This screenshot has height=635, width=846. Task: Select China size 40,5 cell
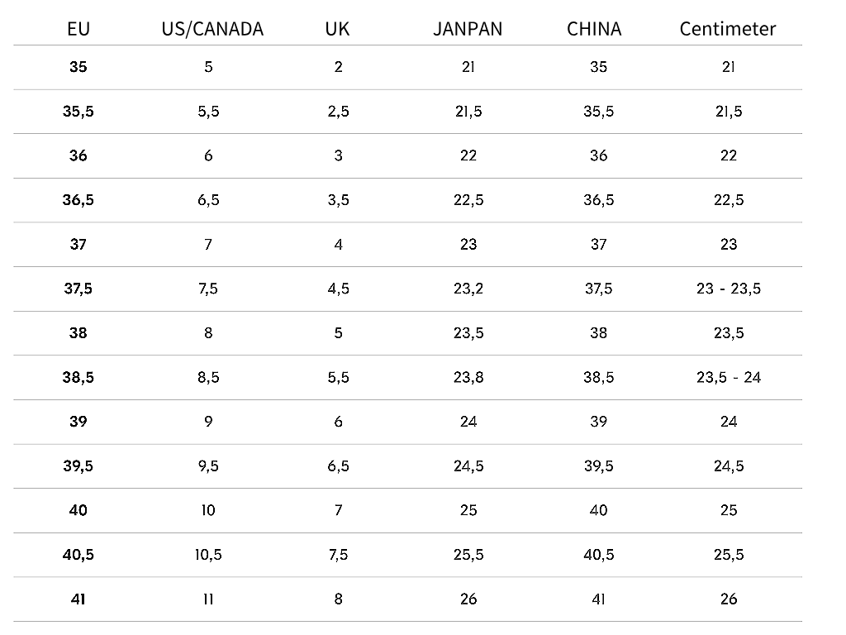pyautogui.click(x=598, y=555)
